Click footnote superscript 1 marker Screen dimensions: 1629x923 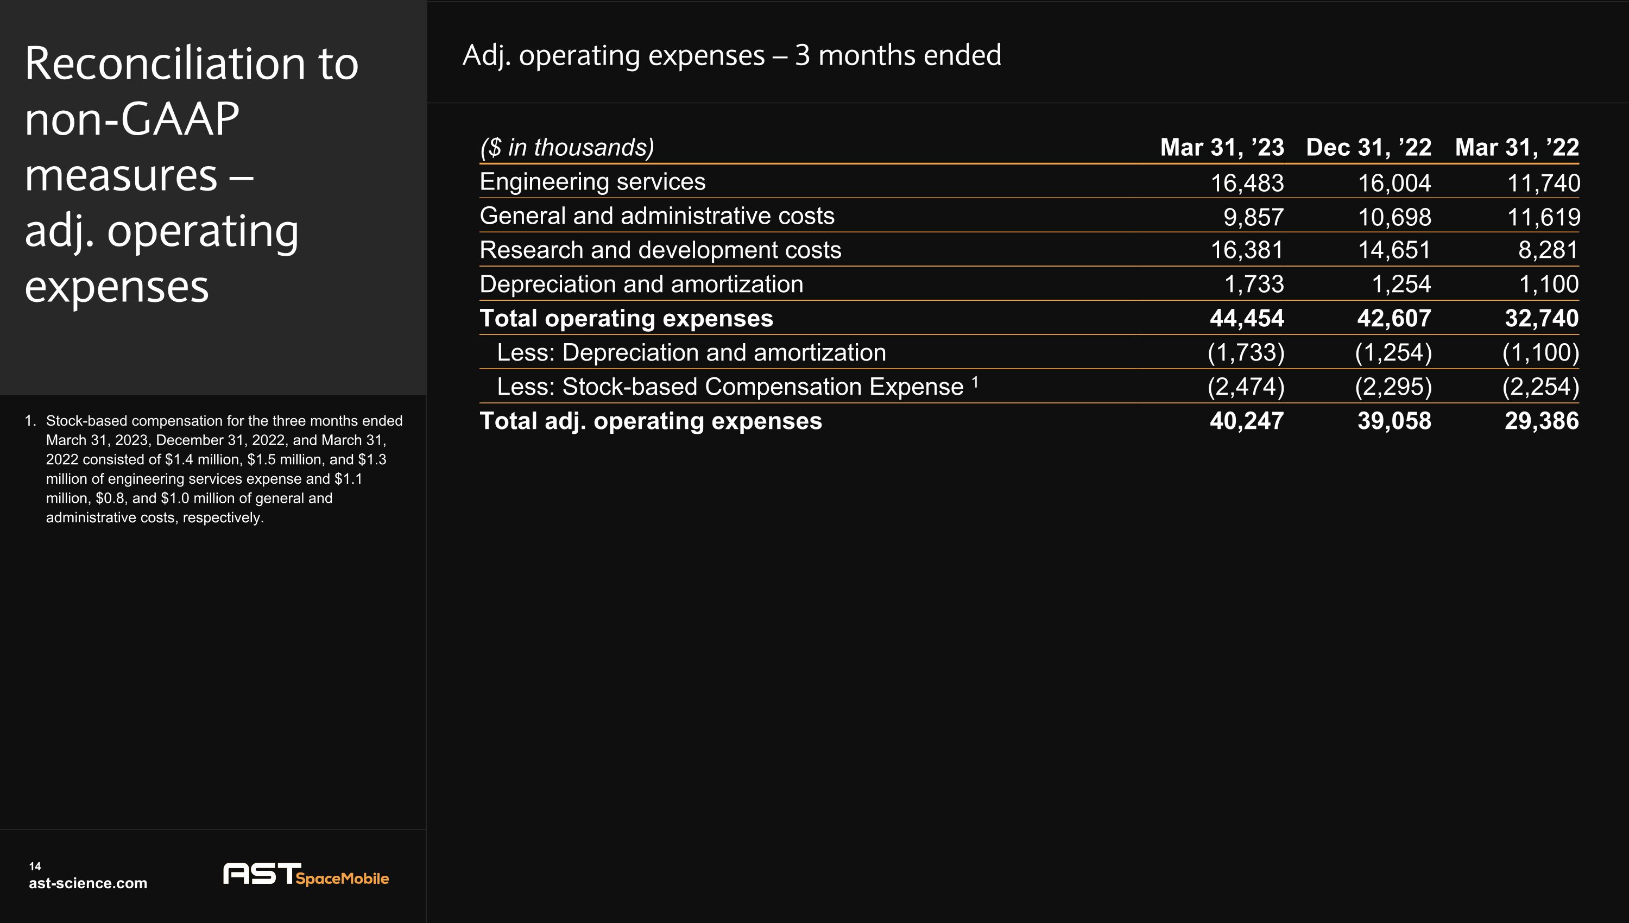point(975,382)
